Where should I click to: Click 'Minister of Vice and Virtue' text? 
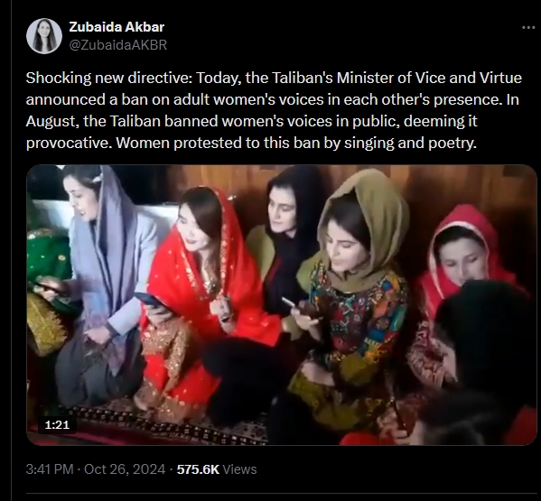(x=429, y=78)
